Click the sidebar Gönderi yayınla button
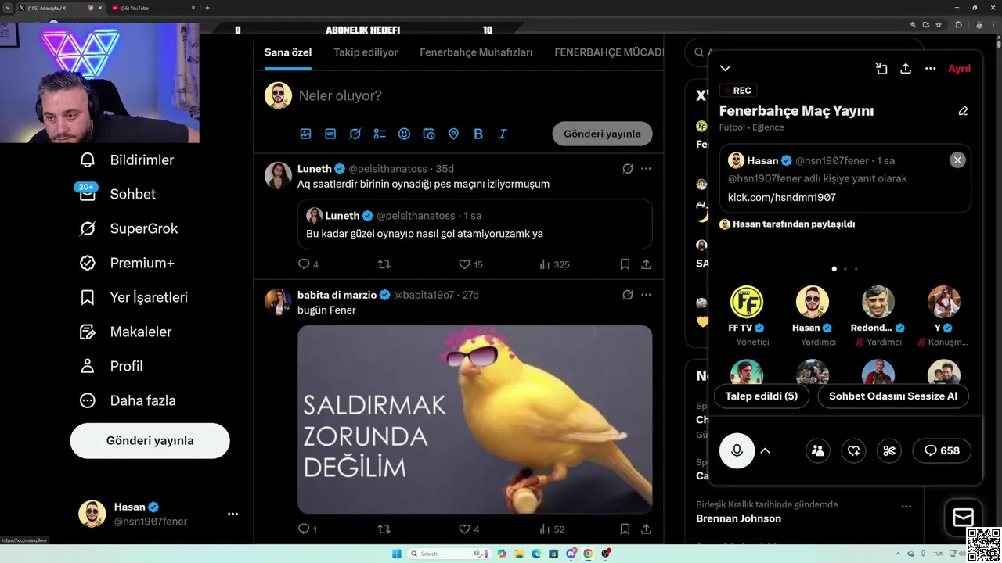 [150, 440]
